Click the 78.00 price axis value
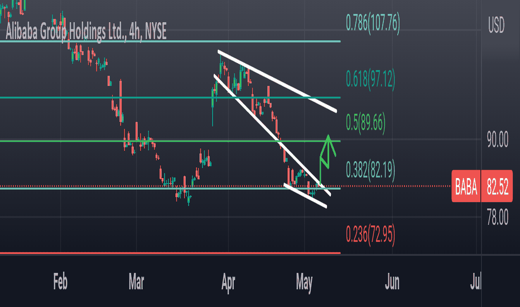This screenshot has width=520, height=307. tap(498, 218)
